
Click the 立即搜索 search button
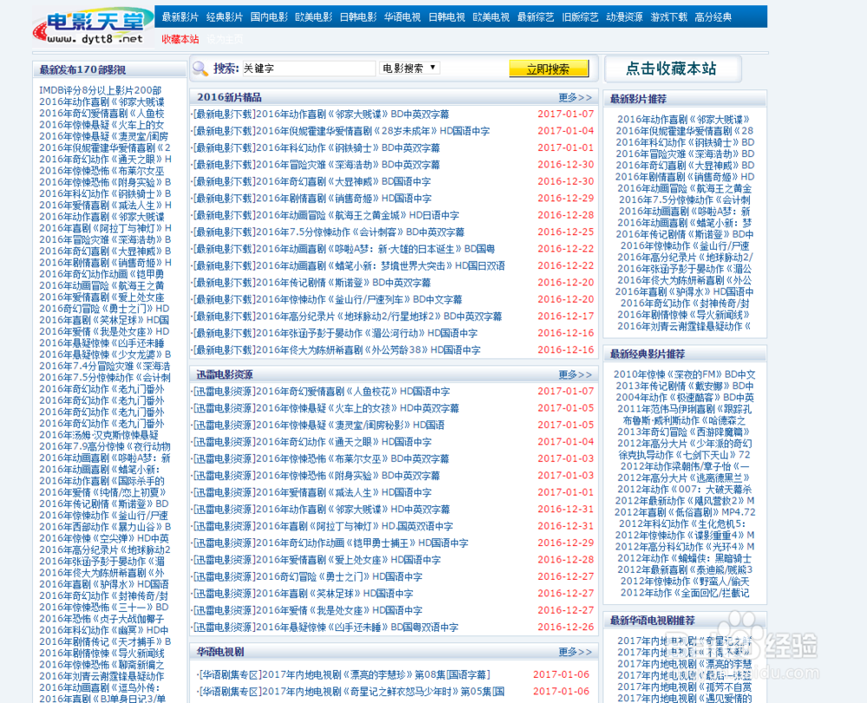tap(548, 68)
